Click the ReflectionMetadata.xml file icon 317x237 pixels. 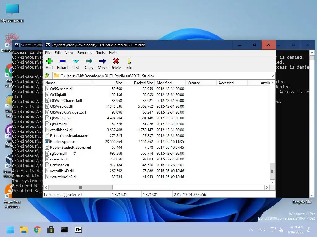point(47,136)
